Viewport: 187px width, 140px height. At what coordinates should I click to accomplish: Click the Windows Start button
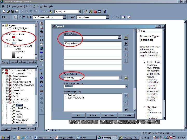(x=5, y=138)
